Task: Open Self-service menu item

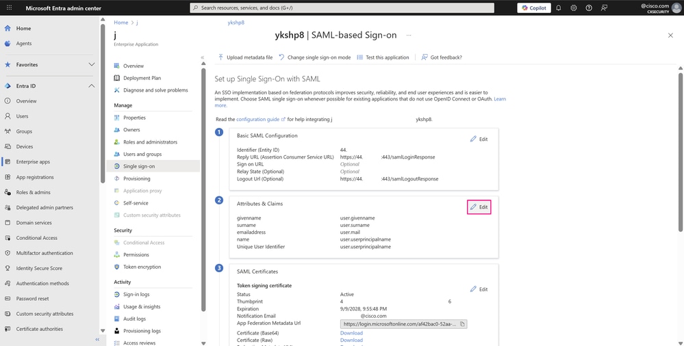Action: click(x=136, y=203)
